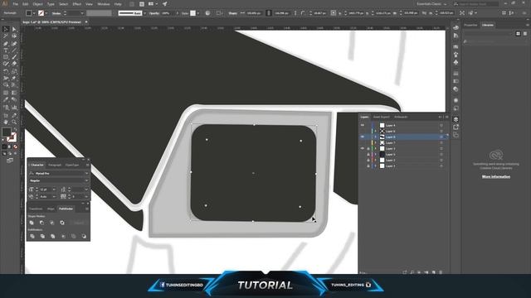This screenshot has height=298, width=531.
Task: Select the Rectangle tool
Action: point(6,57)
